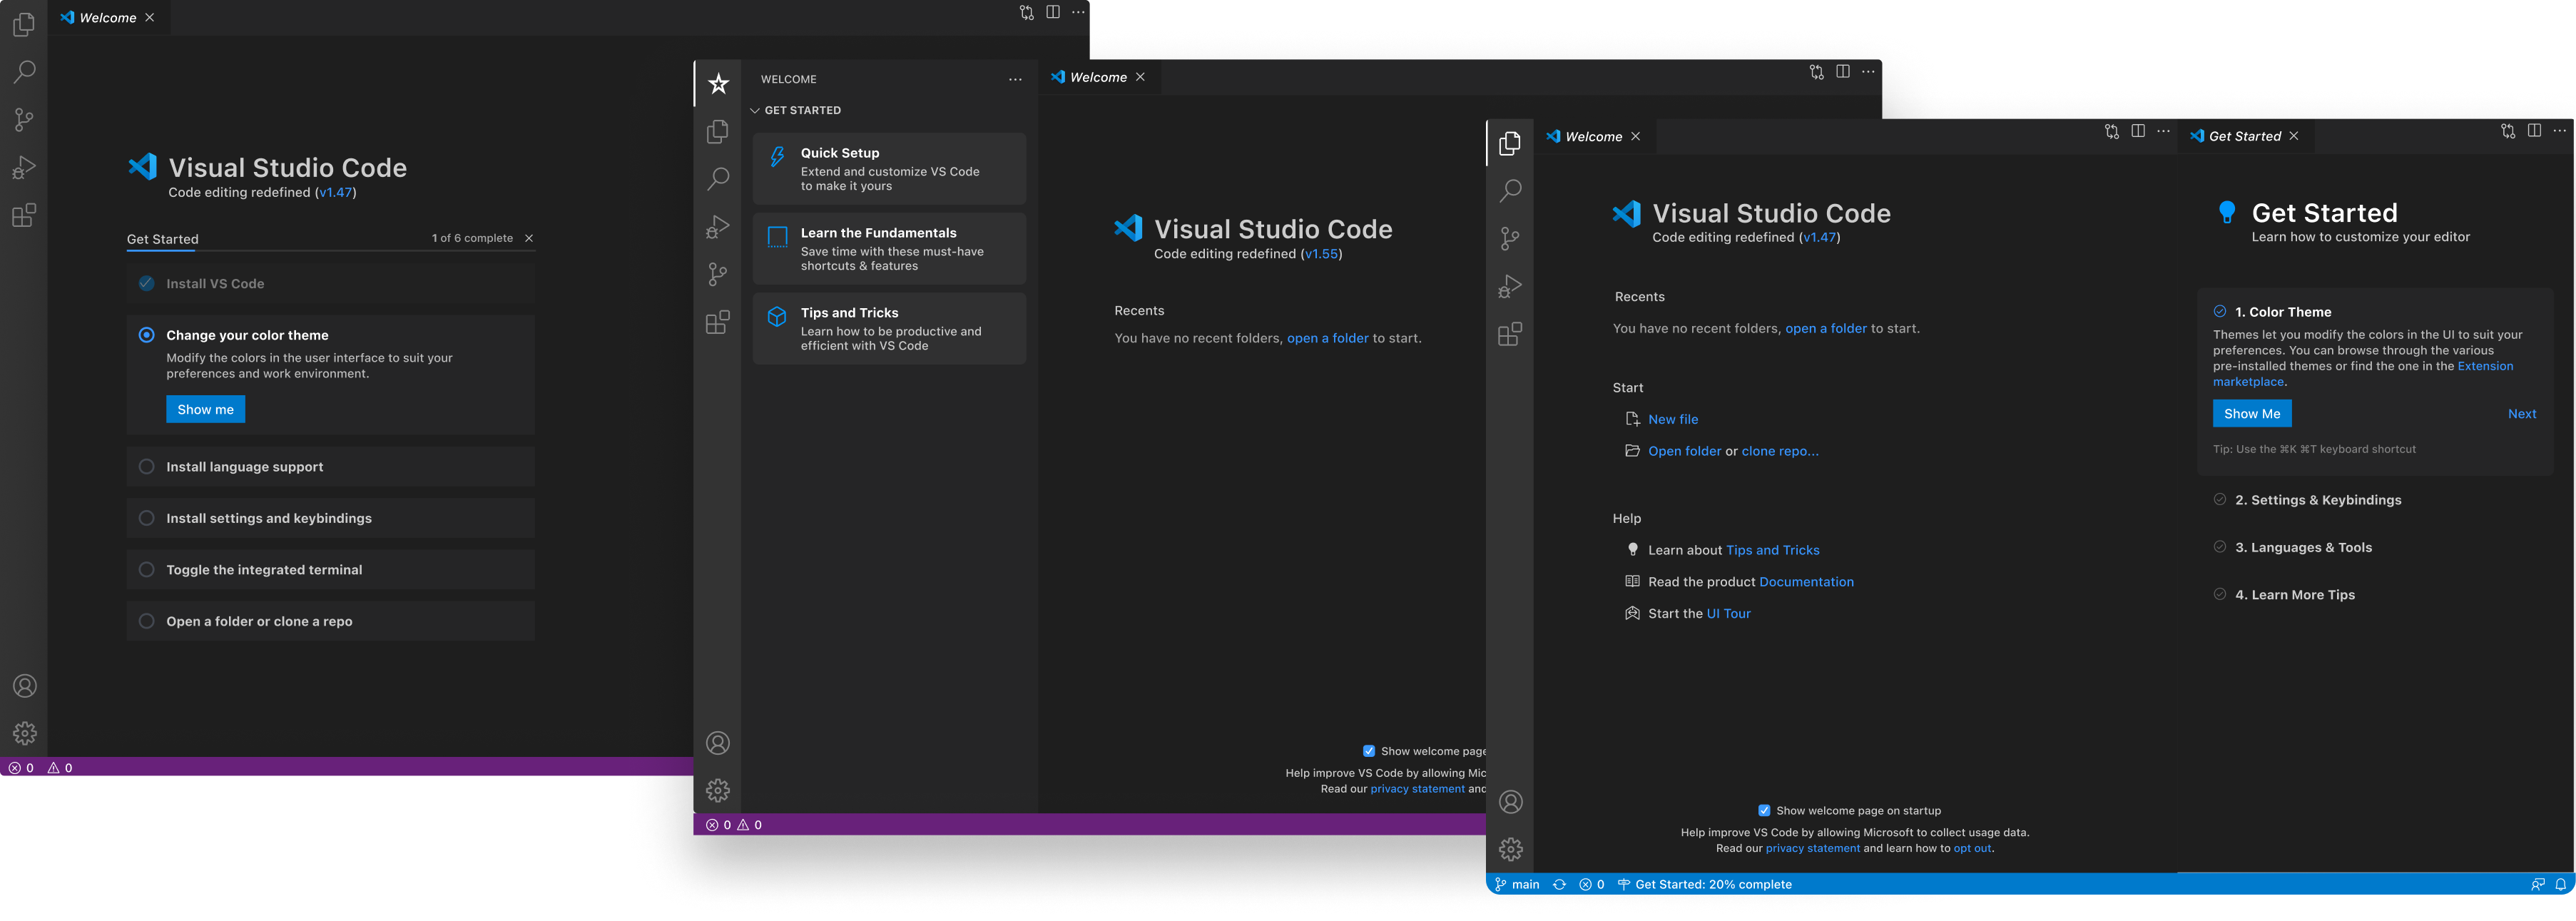The height and width of the screenshot is (921, 2576).
Task: Open Search icon in right window activity bar
Action: tap(1510, 191)
